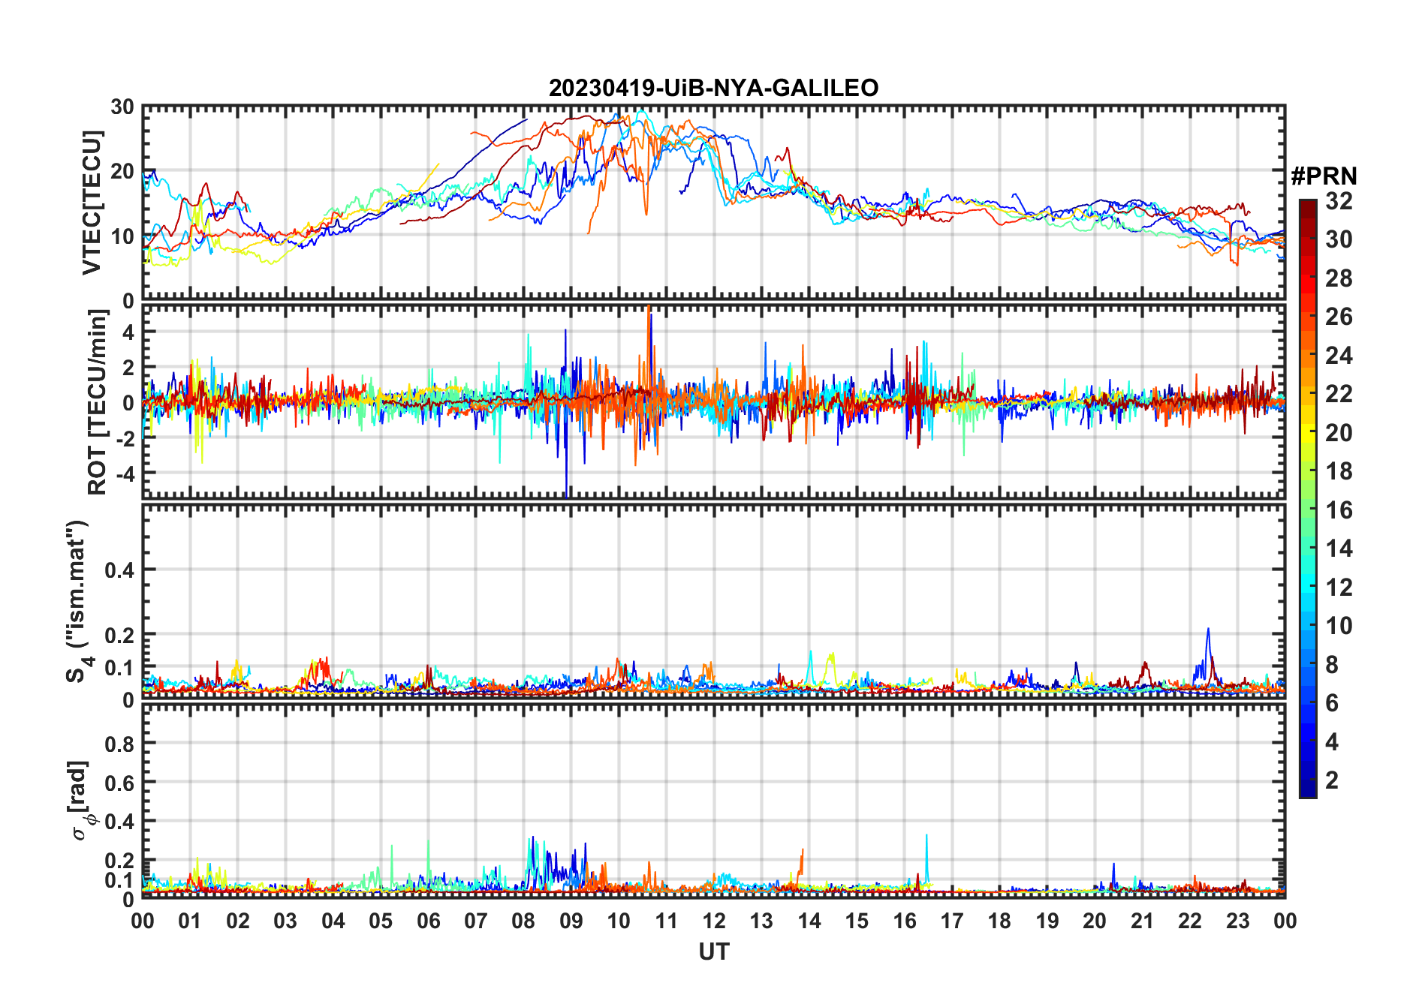
Task: Click colorbar tick label 24
Action: (1339, 356)
